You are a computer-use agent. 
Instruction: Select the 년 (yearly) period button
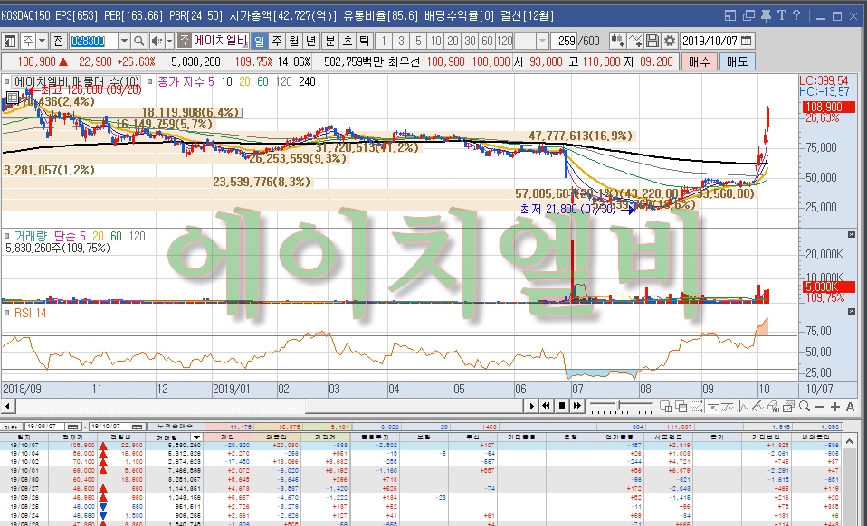[311, 41]
